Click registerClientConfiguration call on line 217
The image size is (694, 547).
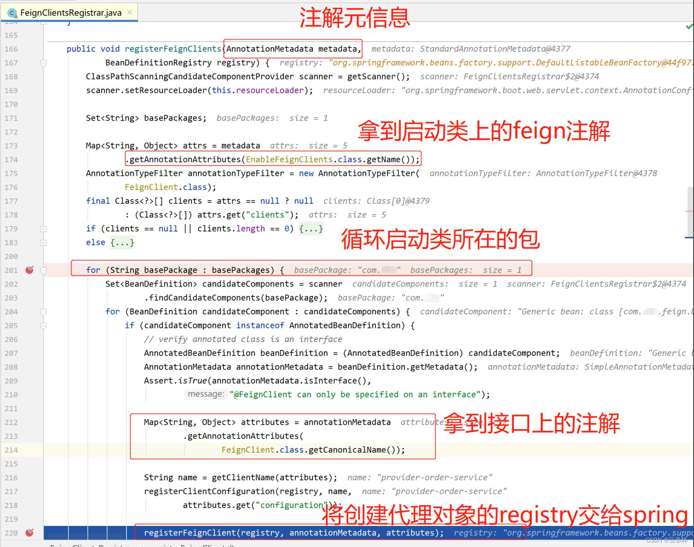[209, 491]
